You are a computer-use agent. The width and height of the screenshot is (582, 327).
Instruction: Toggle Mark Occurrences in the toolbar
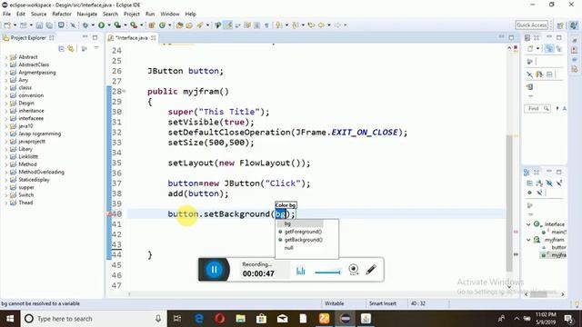[x=228, y=25]
